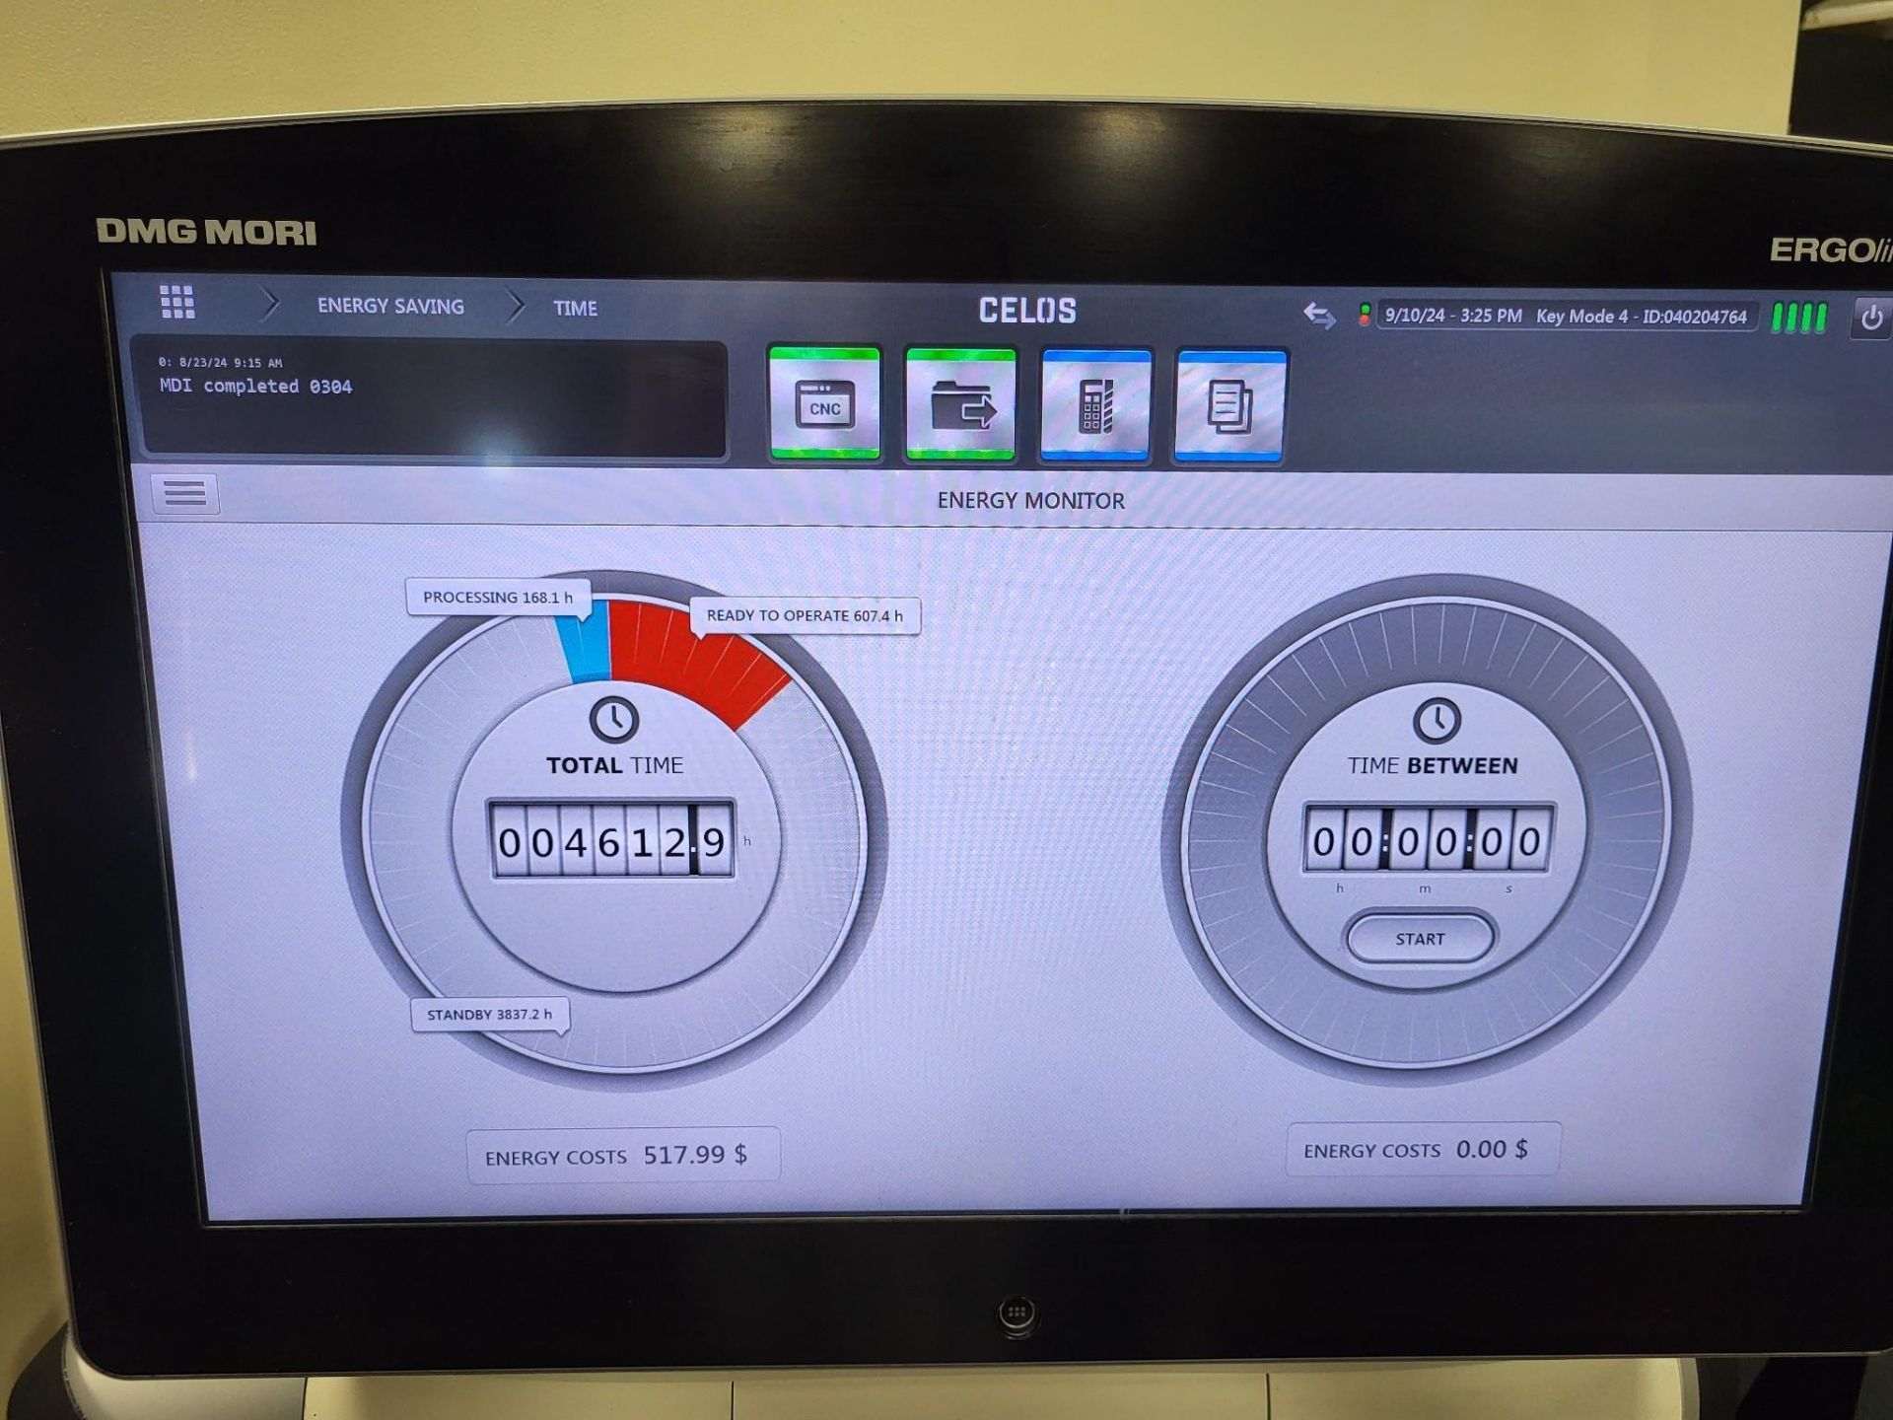
Task: Click the TOTAL TIME hour counter
Action: [612, 841]
